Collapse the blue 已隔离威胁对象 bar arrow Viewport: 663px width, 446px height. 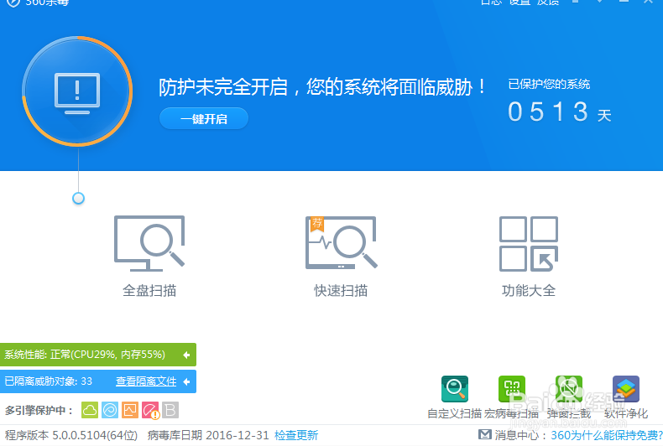click(x=186, y=381)
